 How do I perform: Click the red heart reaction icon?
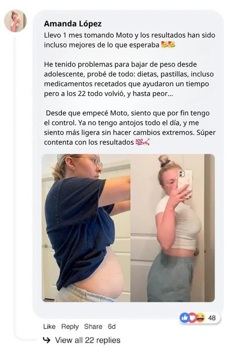(192, 318)
